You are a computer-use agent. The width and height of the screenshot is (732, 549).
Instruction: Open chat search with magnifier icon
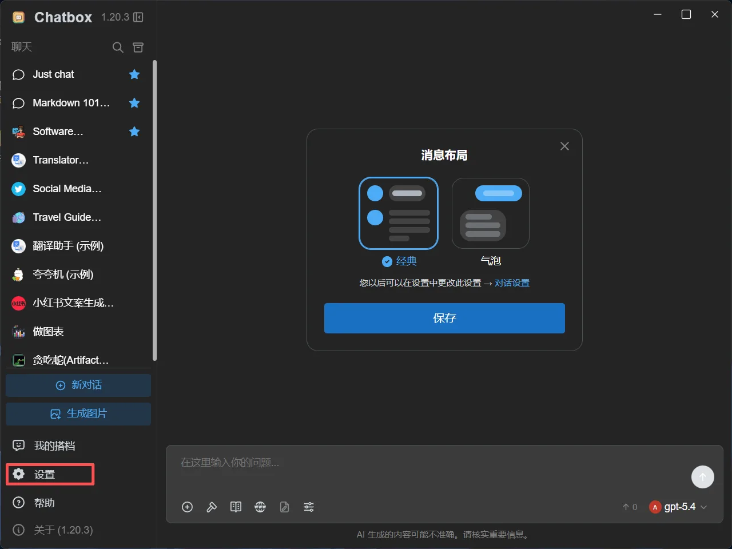[x=118, y=47]
